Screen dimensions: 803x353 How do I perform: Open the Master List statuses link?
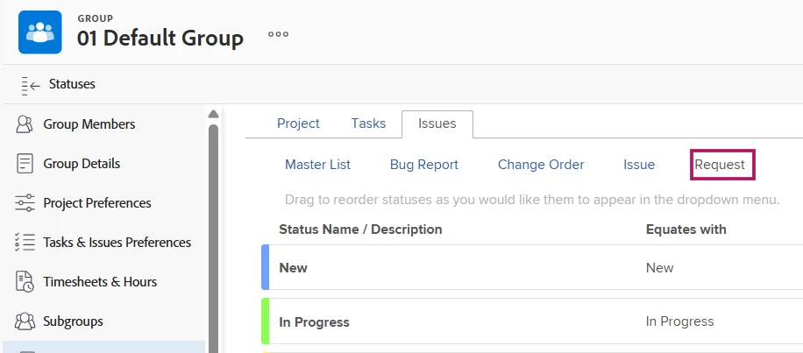pyautogui.click(x=317, y=165)
